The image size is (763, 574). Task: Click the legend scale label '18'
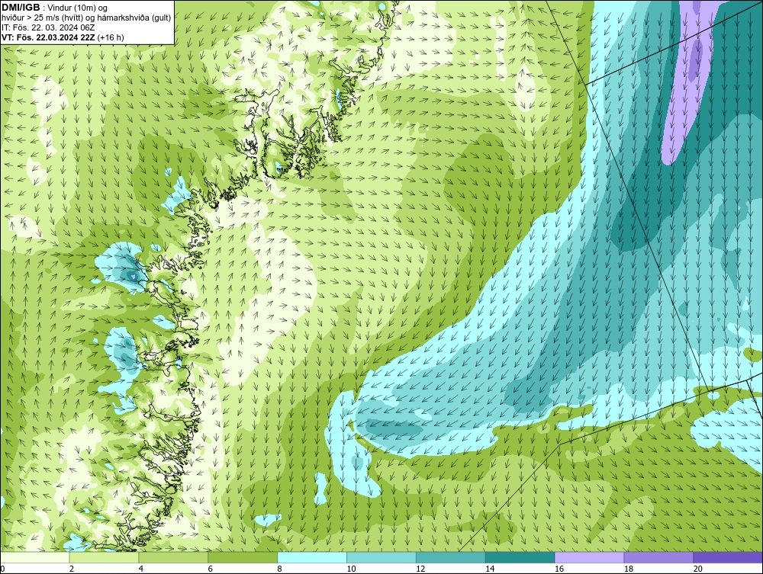tap(629, 569)
